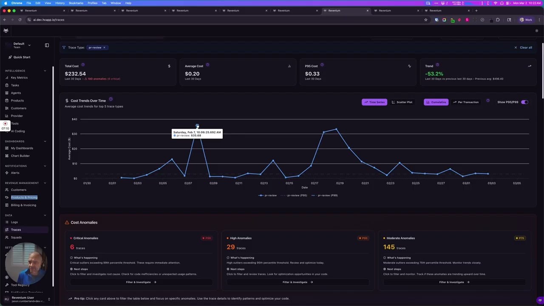Open the History menu
Screen dimensions: 544x306
pos(60,3)
